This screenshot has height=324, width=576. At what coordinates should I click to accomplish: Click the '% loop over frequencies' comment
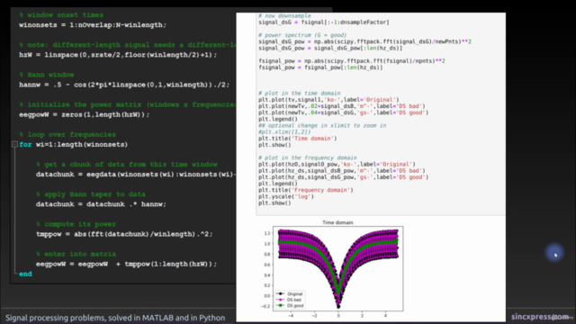point(67,134)
